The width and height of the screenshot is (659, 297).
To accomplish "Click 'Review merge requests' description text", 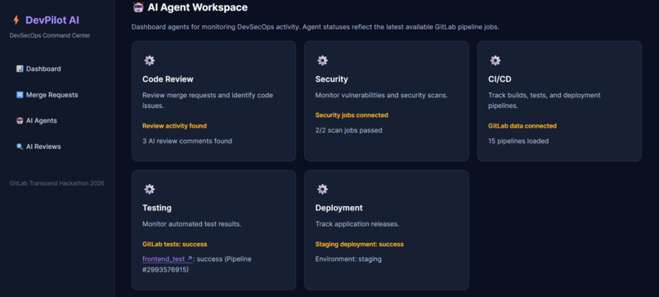I will (208, 101).
